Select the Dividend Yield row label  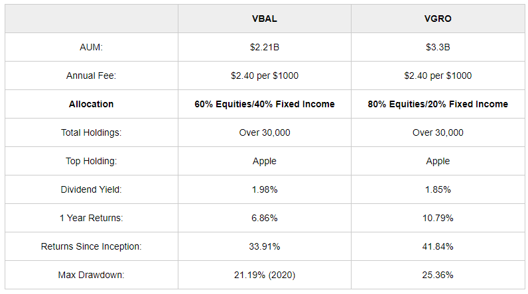pyautogui.click(x=91, y=189)
